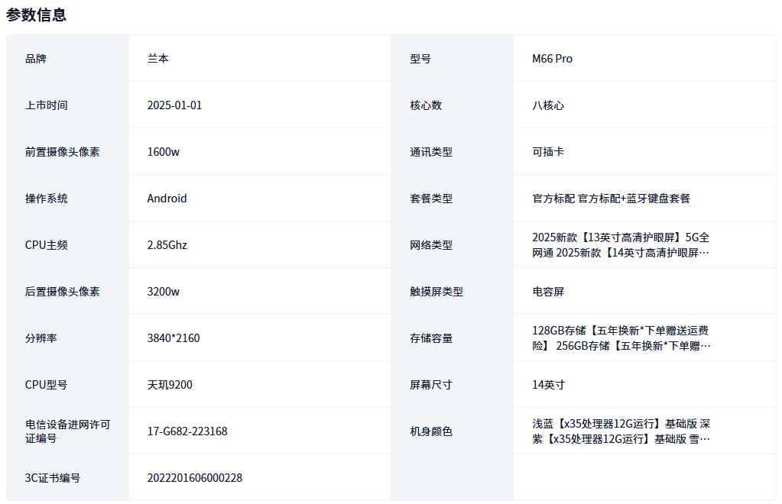Click front camera value 1600w
This screenshot has width=782, height=504.
[x=163, y=152]
